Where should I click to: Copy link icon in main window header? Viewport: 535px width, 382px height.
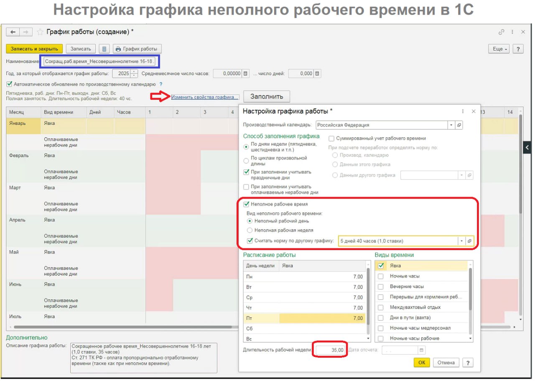click(502, 32)
